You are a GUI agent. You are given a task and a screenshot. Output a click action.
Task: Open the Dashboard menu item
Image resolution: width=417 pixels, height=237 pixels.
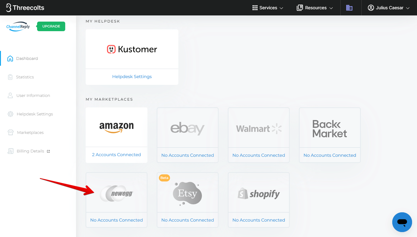pyautogui.click(x=27, y=58)
